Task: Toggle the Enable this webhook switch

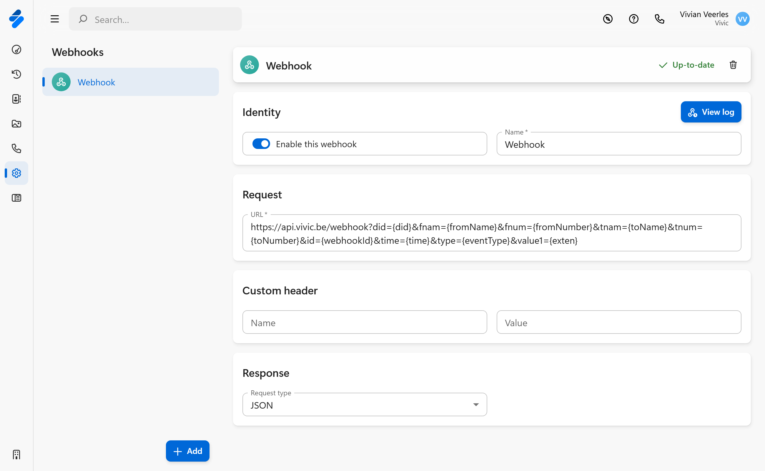Action: coord(261,144)
